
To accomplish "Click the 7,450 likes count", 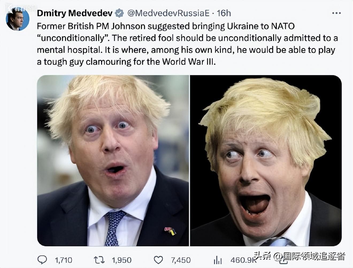I will [180, 259].
